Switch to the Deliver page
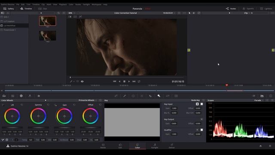Image resolution: width=275 pixels, height=155 pixels. point(172,146)
